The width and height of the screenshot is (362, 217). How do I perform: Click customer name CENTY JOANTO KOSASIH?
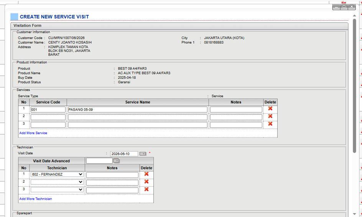click(x=70, y=42)
